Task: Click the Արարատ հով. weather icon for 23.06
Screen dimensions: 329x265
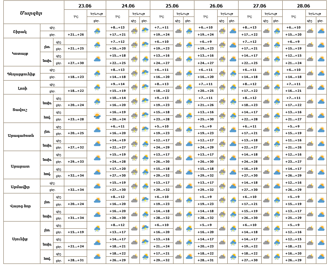Action: [x=97, y=172]
